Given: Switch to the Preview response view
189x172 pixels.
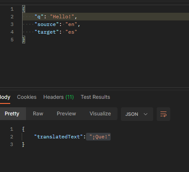Looking at the screenshot, I should pos(66,114).
